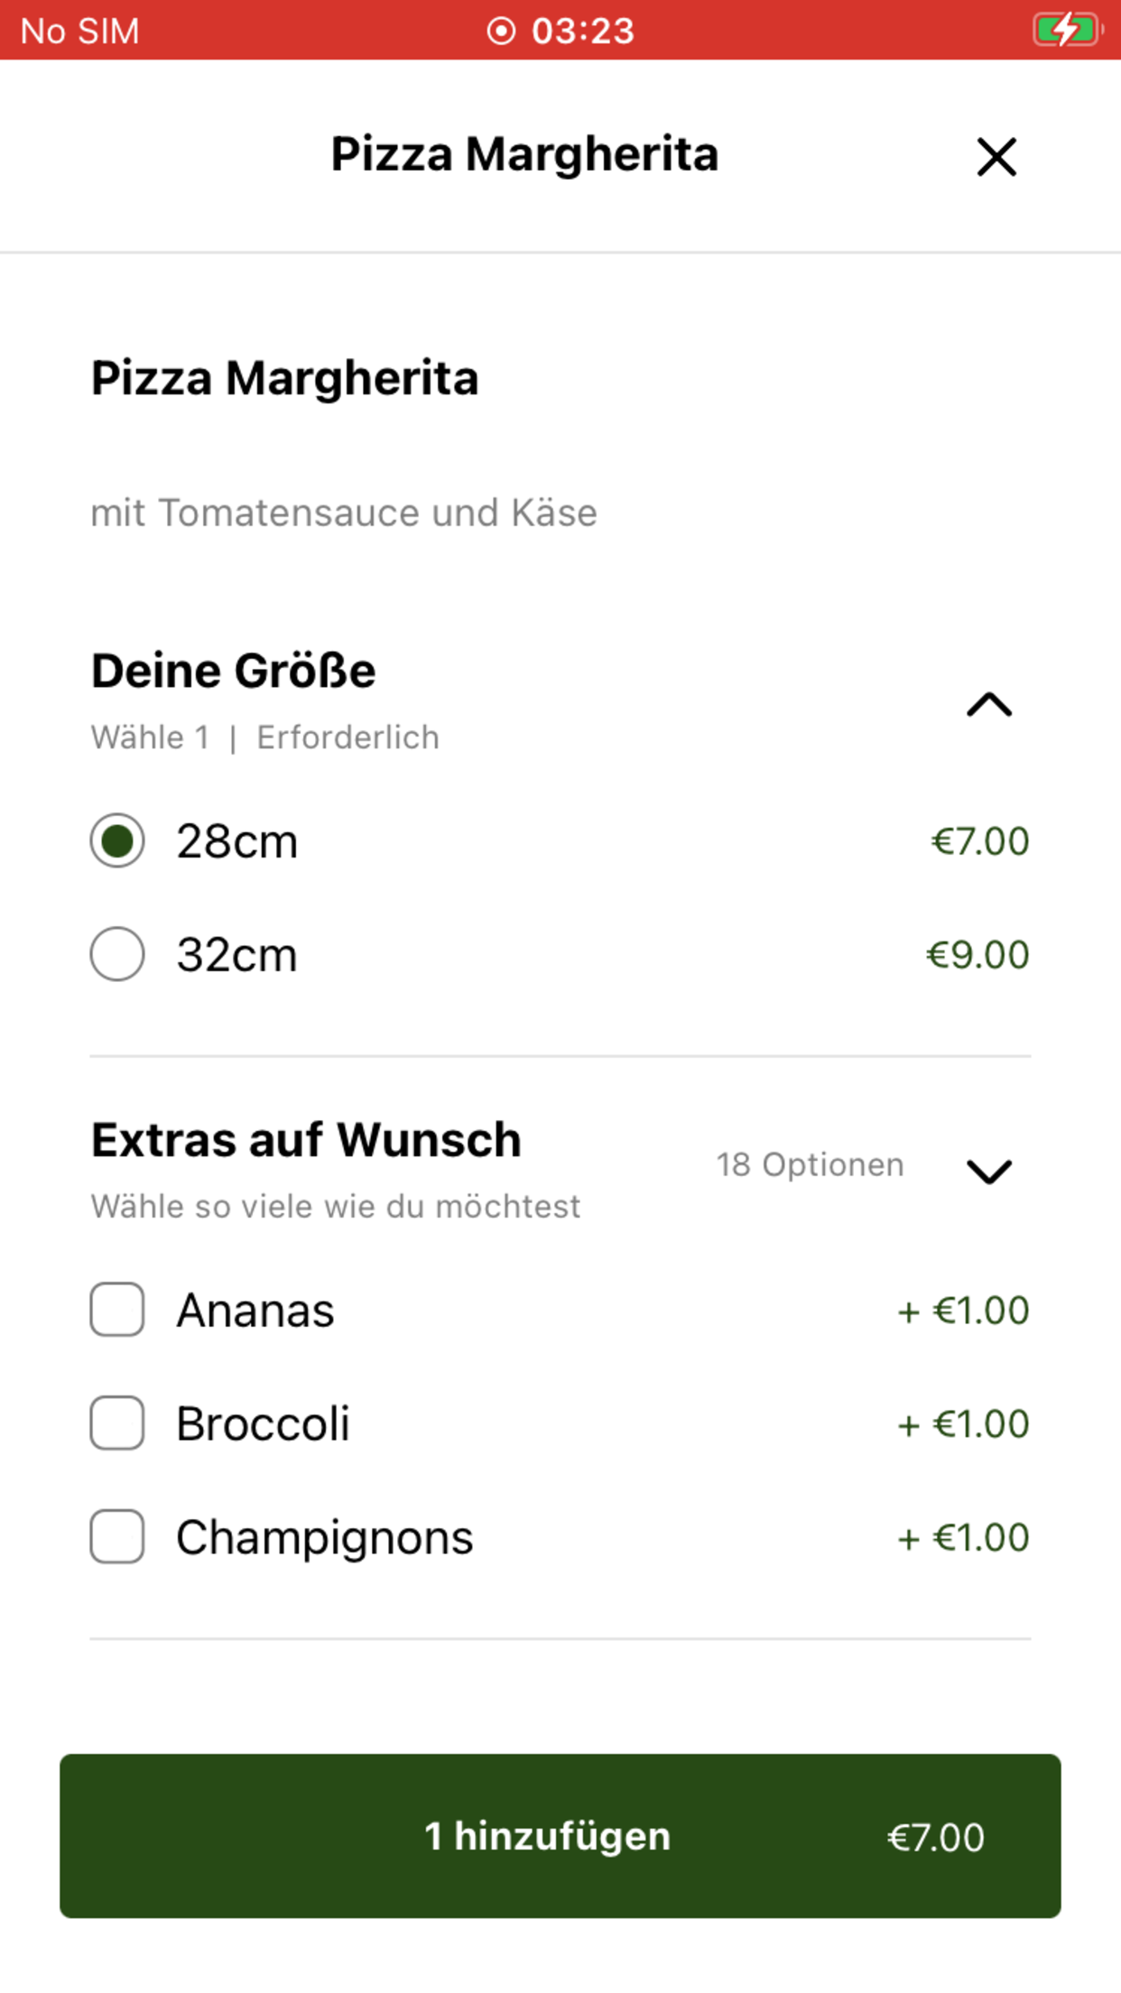Check the Ananas extra checkbox

(x=117, y=1310)
